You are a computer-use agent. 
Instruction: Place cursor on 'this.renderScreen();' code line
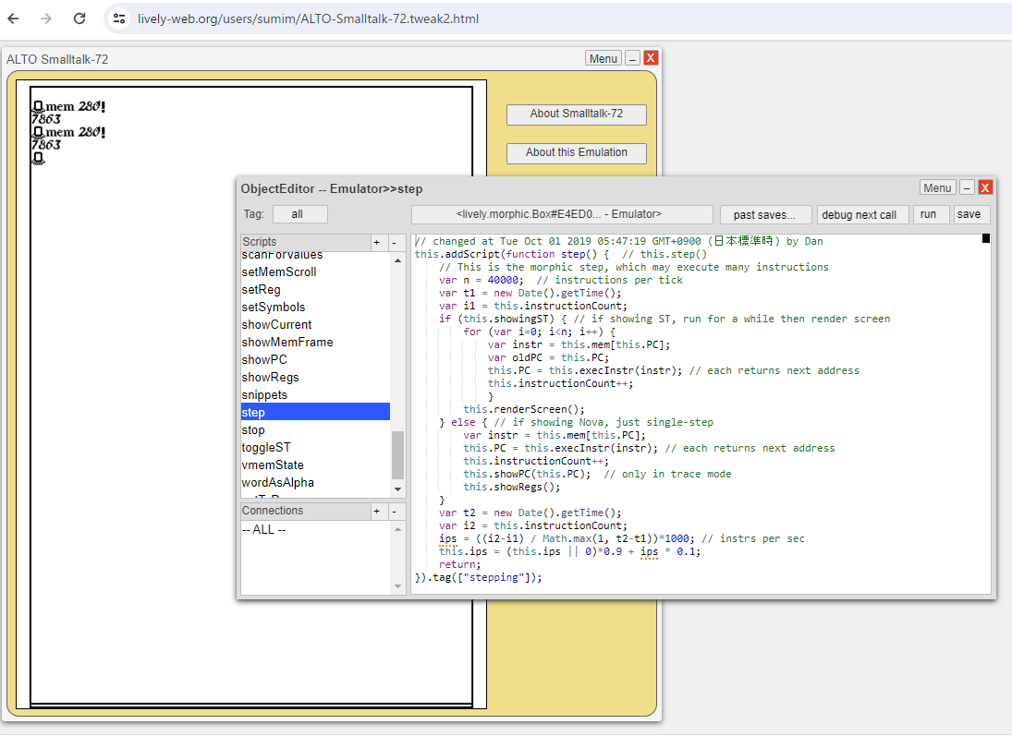523,409
